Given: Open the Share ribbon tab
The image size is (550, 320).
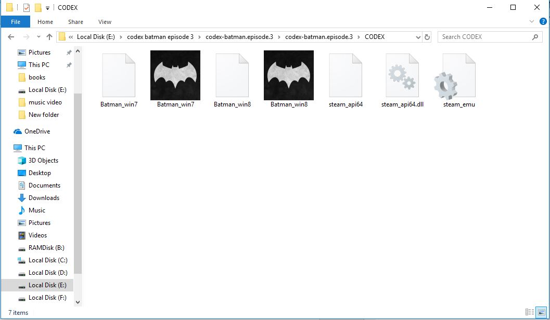Looking at the screenshot, I should click(x=75, y=22).
